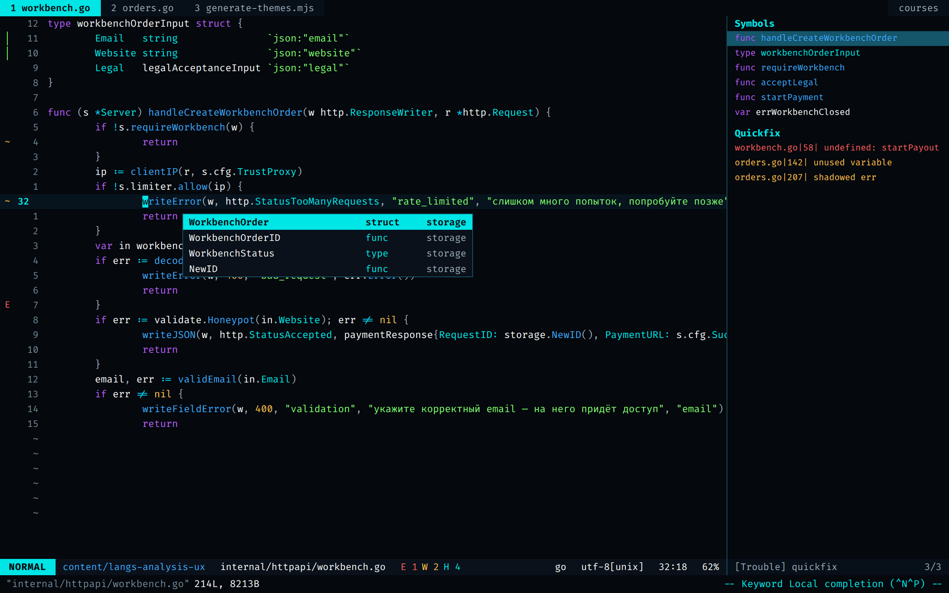Click the Keyword Local completion message
Image resolution: width=949 pixels, height=593 pixels.
pyautogui.click(x=833, y=584)
